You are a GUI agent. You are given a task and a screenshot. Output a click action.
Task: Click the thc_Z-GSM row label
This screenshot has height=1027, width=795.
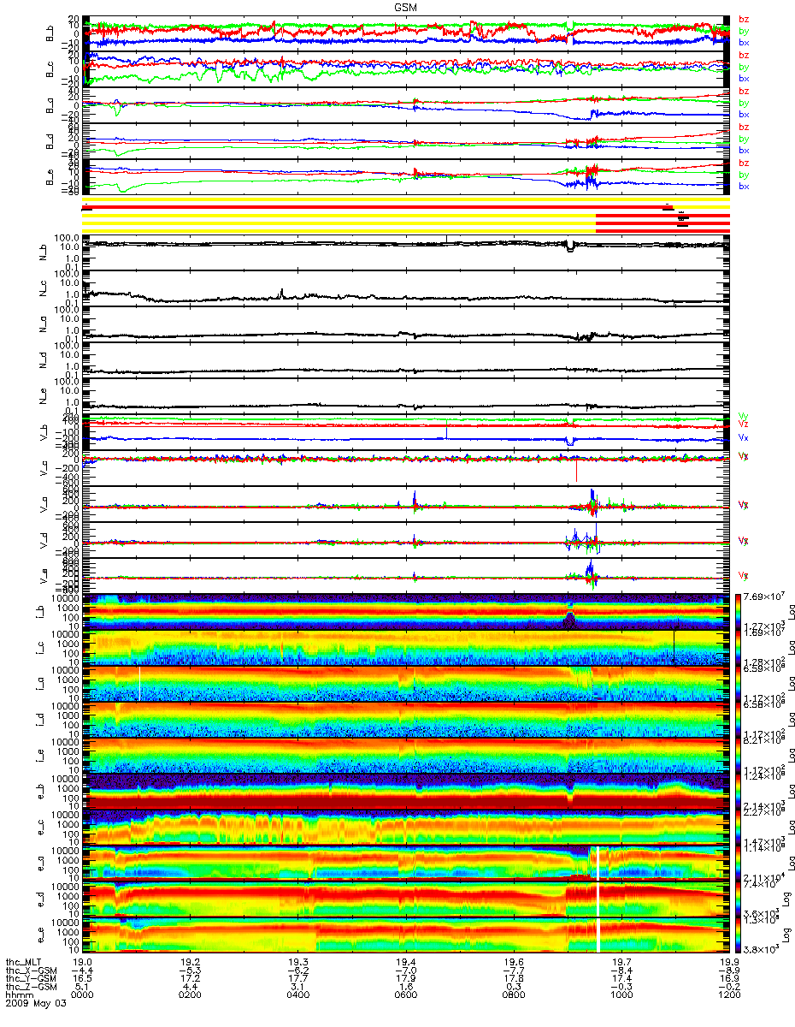(x=32, y=986)
